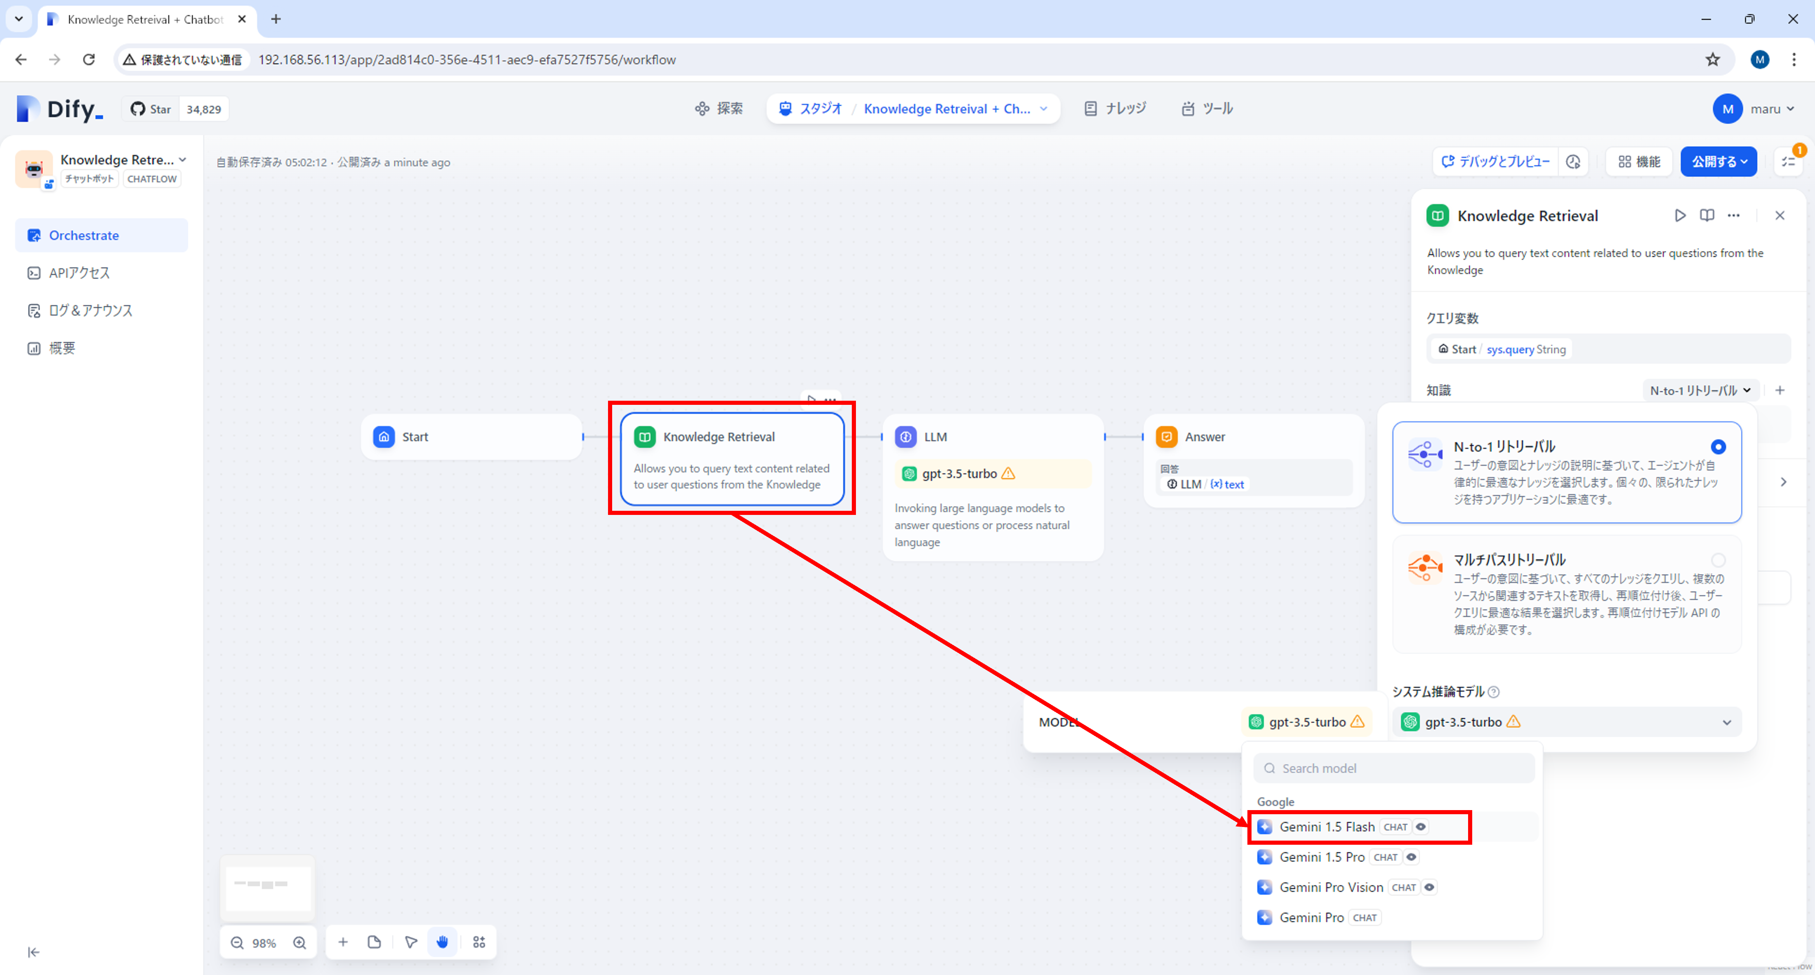Viewport: 1815px width, 975px height.
Task: Choose Gemini 1.5 Pro from the model list
Action: point(1322,857)
